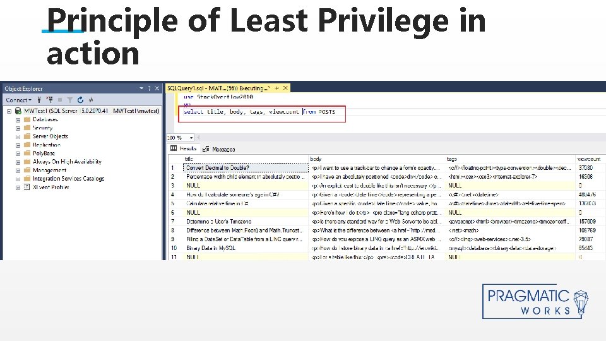The width and height of the screenshot is (606, 341).
Task: Select 'Determine a User's Timezone' cell
Action: tap(246, 222)
